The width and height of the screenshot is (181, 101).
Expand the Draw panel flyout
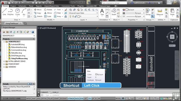(17, 20)
